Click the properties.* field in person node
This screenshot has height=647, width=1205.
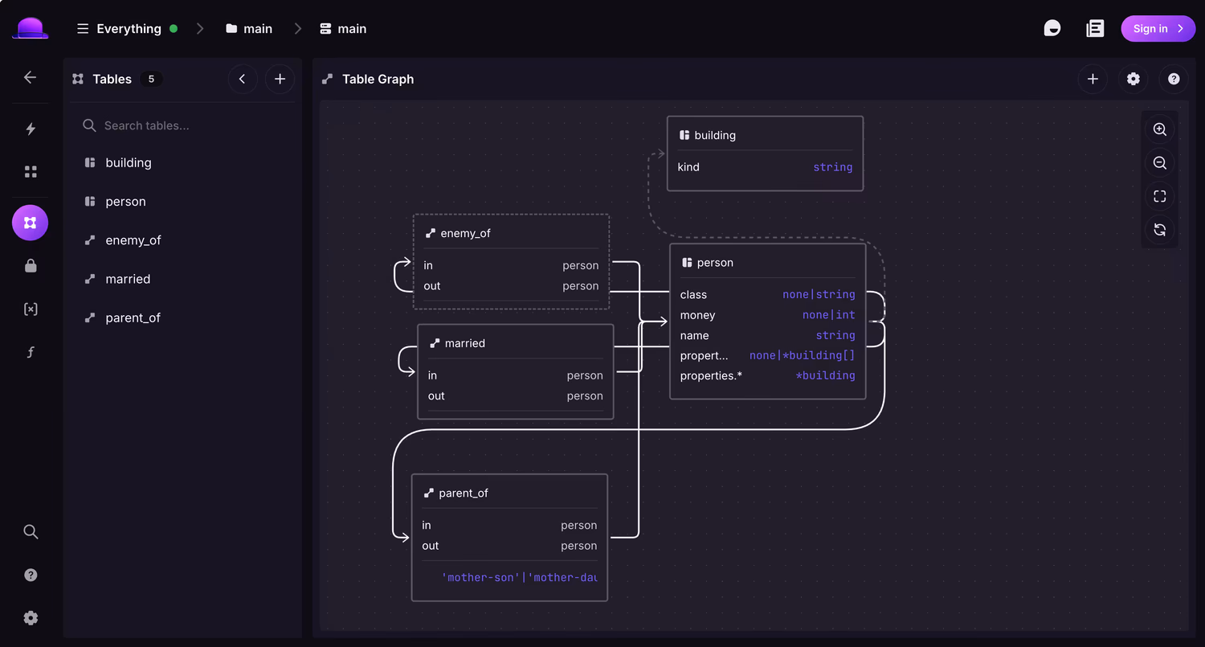coord(767,375)
